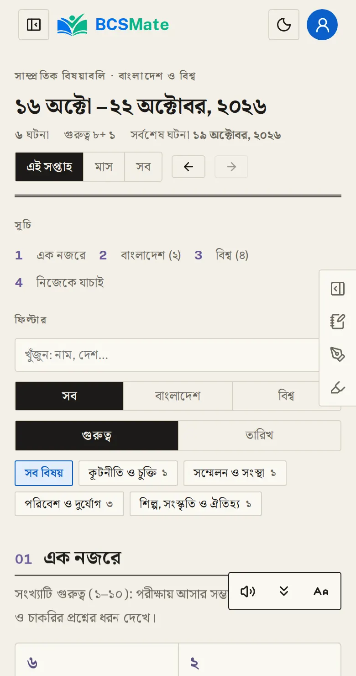
Task: Open the BCSMate logo home link
Action: coord(113,25)
